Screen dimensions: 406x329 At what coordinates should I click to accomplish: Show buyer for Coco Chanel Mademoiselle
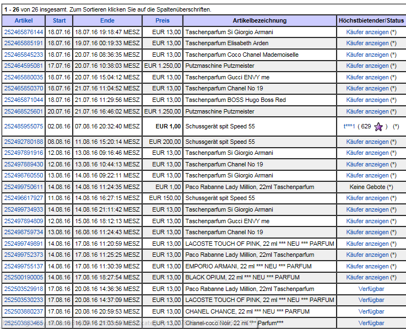click(x=367, y=55)
